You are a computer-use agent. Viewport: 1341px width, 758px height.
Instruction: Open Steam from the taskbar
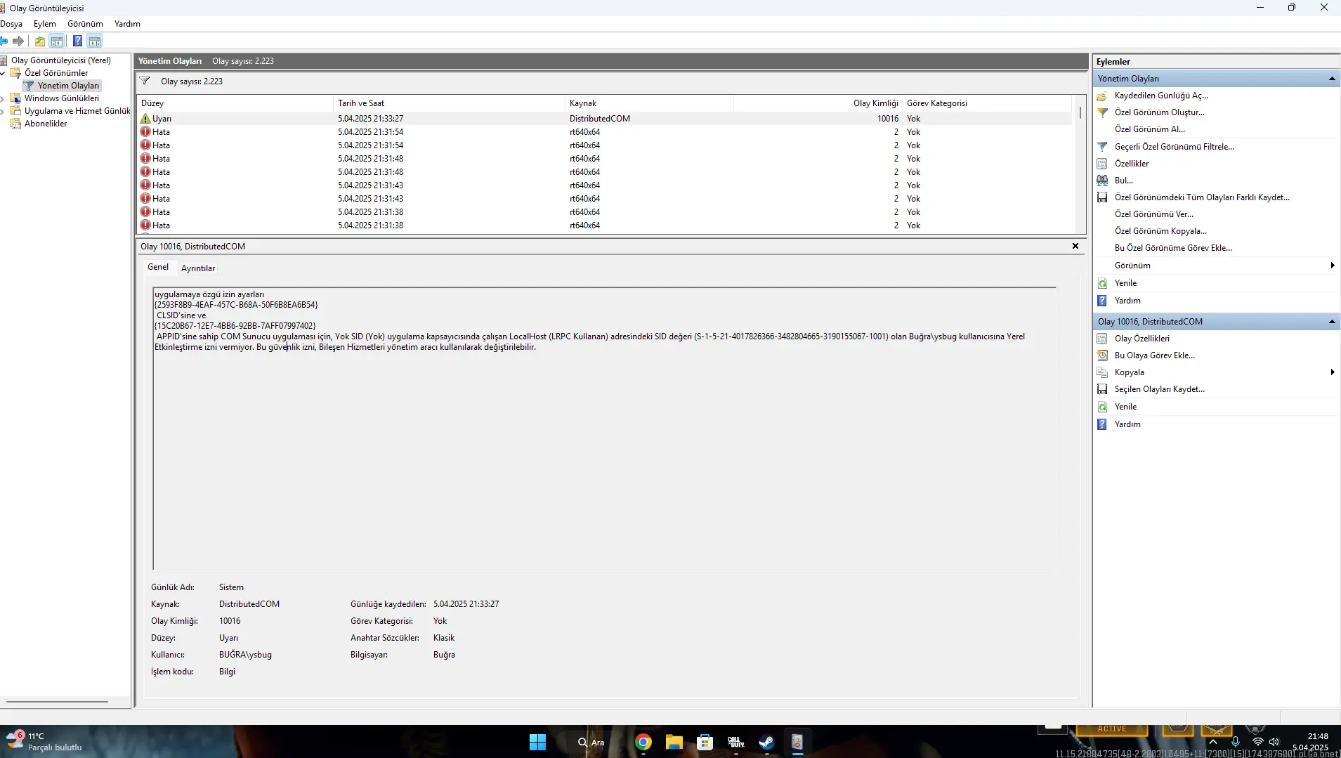(x=766, y=742)
